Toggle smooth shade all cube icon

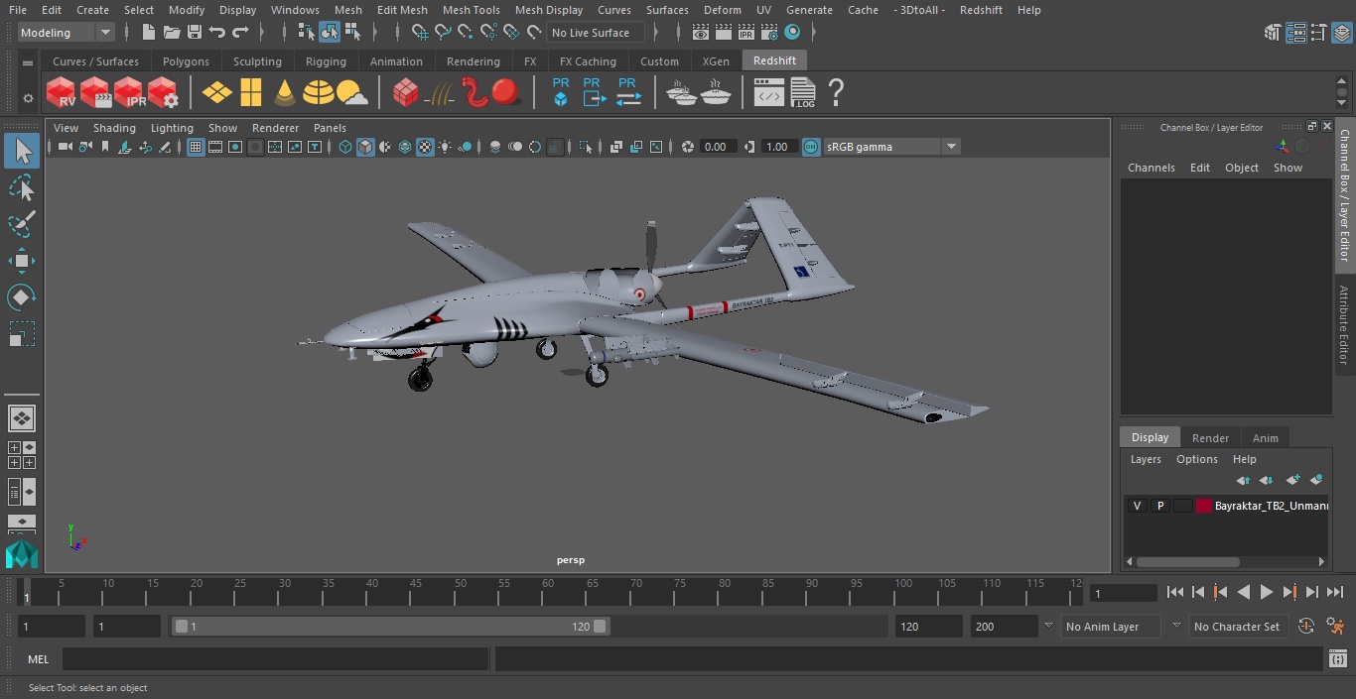(365, 147)
